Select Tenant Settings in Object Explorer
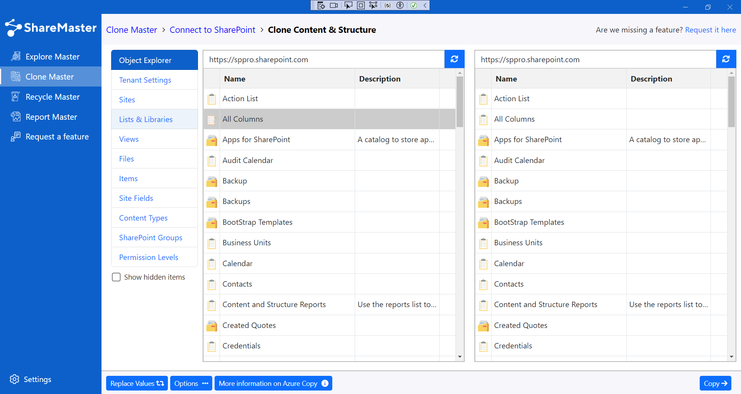The width and height of the screenshot is (741, 394). pos(154,80)
